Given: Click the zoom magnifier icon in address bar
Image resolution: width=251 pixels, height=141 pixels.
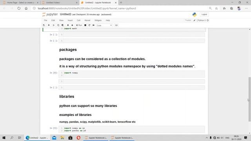Looking at the screenshot, I should 210,8.
